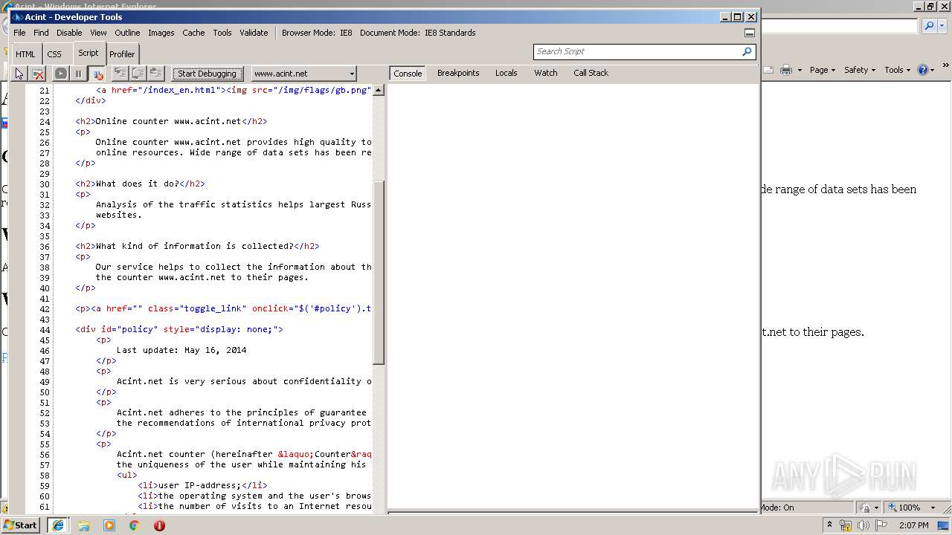
Task: Click source line number 24 gutter
Action: [x=45, y=121]
